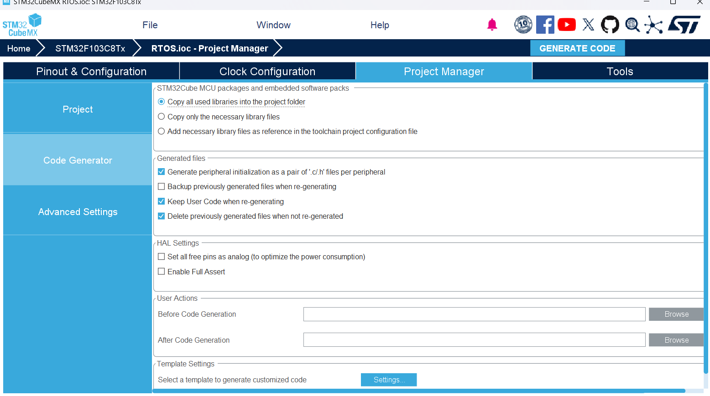Viewport: 710px width, 396px height.
Task: Browse for Before Code Generation script
Action: (x=676, y=314)
